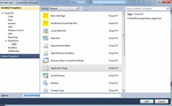
Task: Select the Application Page label
Action: pos(59,68)
